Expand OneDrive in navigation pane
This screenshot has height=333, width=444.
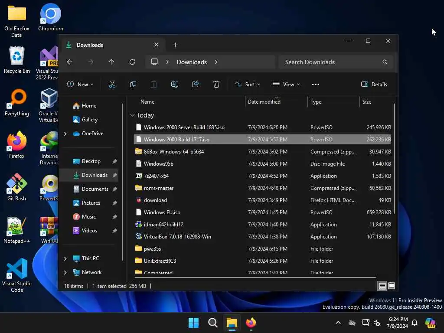click(x=65, y=134)
